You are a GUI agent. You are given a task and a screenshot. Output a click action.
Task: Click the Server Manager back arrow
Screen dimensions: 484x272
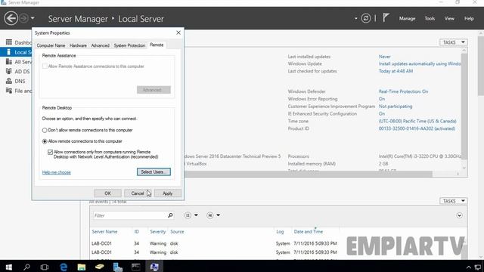[11, 18]
